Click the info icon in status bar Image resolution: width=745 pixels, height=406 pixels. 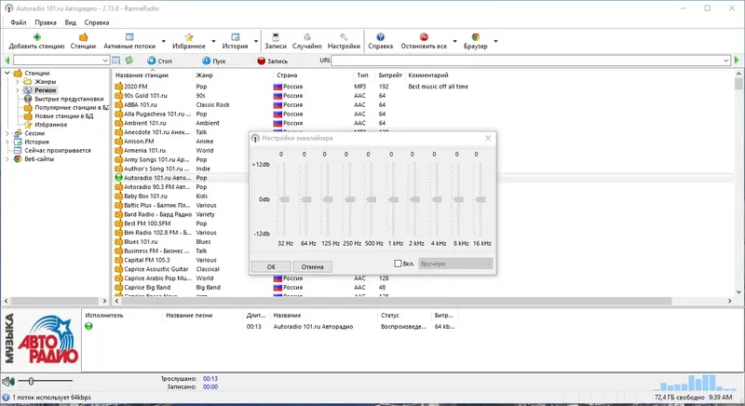(6, 397)
